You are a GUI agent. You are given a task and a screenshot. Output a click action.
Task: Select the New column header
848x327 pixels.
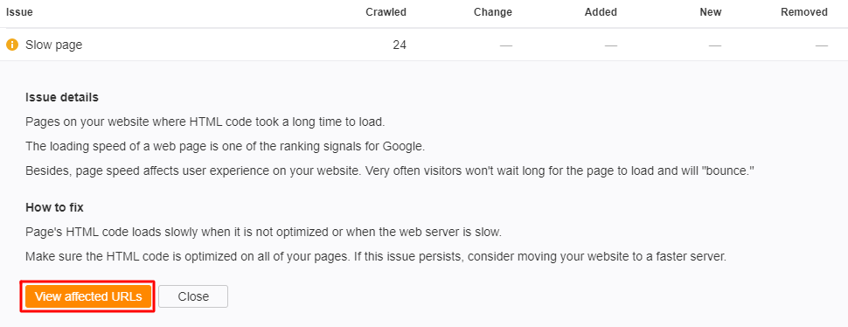point(711,12)
